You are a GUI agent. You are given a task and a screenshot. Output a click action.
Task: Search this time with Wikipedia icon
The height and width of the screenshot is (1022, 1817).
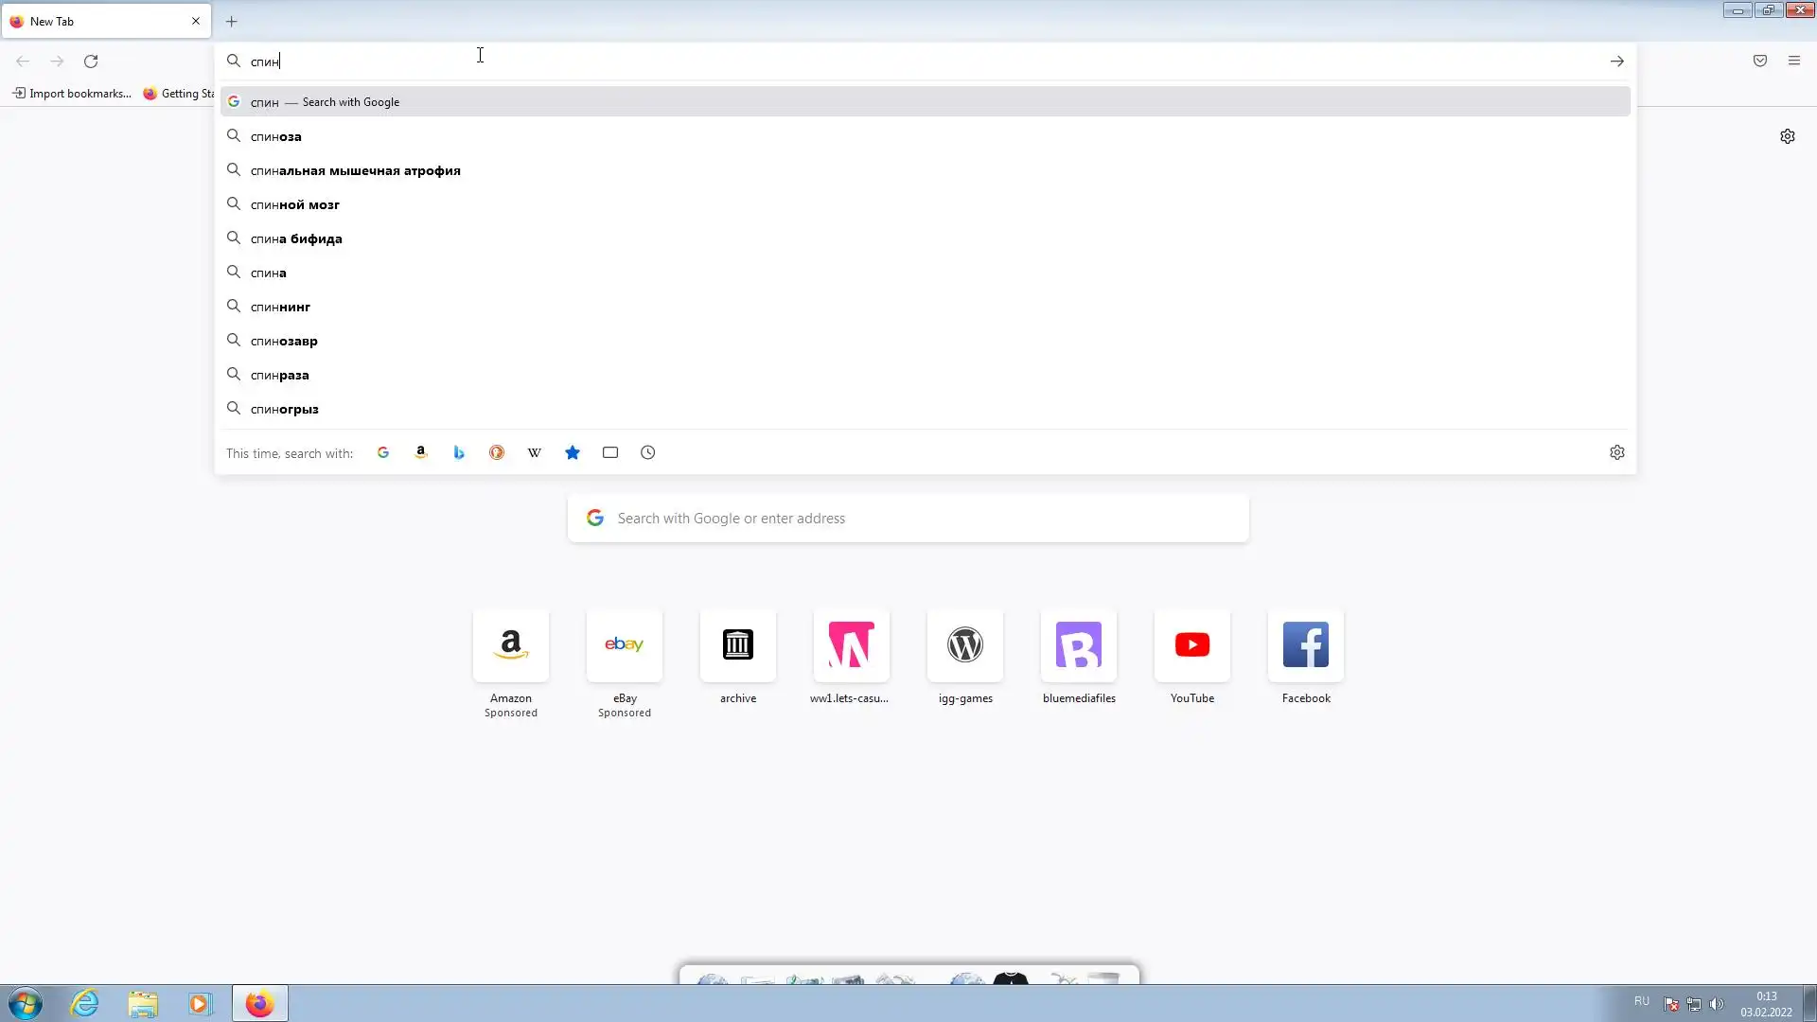click(535, 452)
